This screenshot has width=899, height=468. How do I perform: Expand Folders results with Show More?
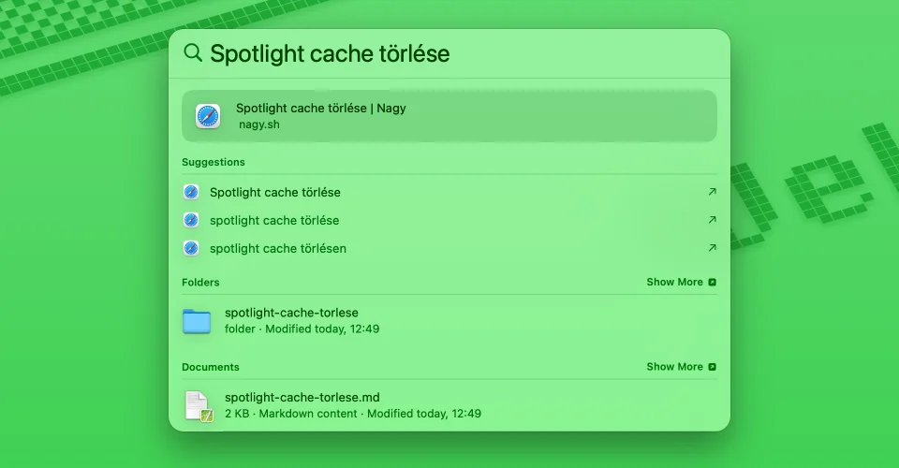[681, 282]
